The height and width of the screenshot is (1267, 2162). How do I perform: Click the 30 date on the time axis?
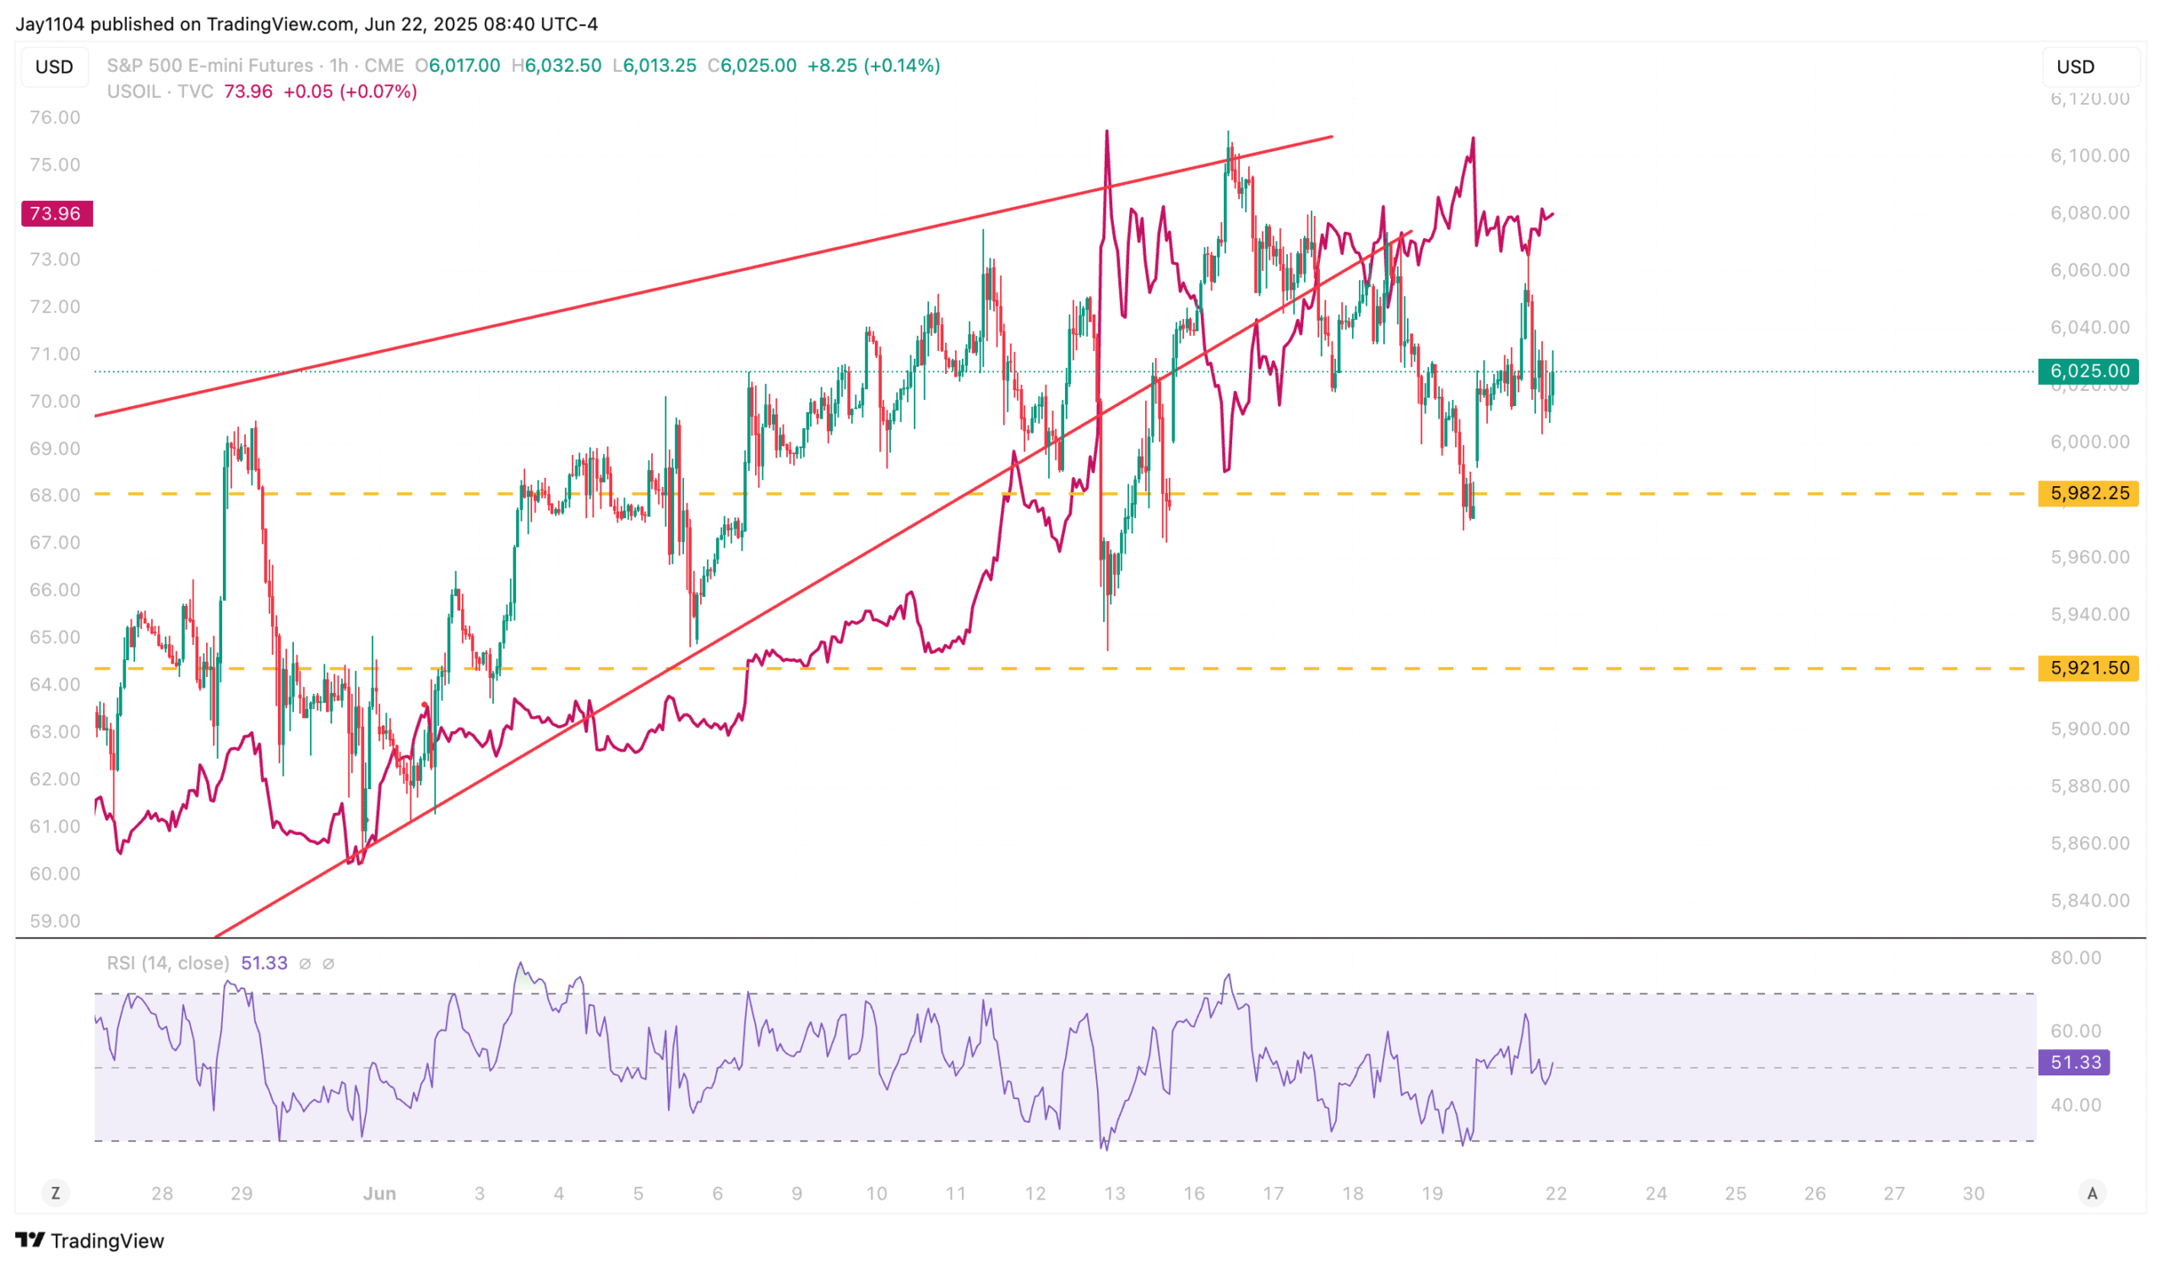pos(1974,1194)
